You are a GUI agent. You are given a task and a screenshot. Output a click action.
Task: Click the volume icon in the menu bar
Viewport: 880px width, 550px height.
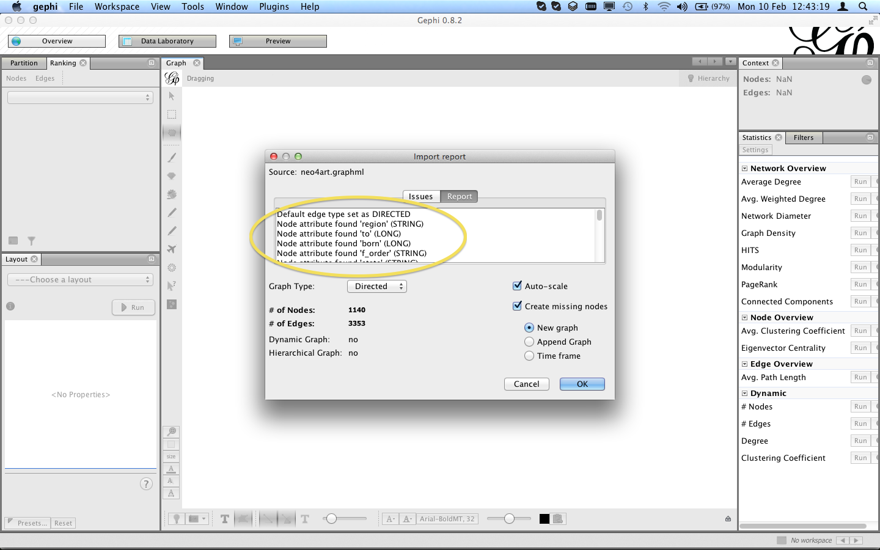682,7
